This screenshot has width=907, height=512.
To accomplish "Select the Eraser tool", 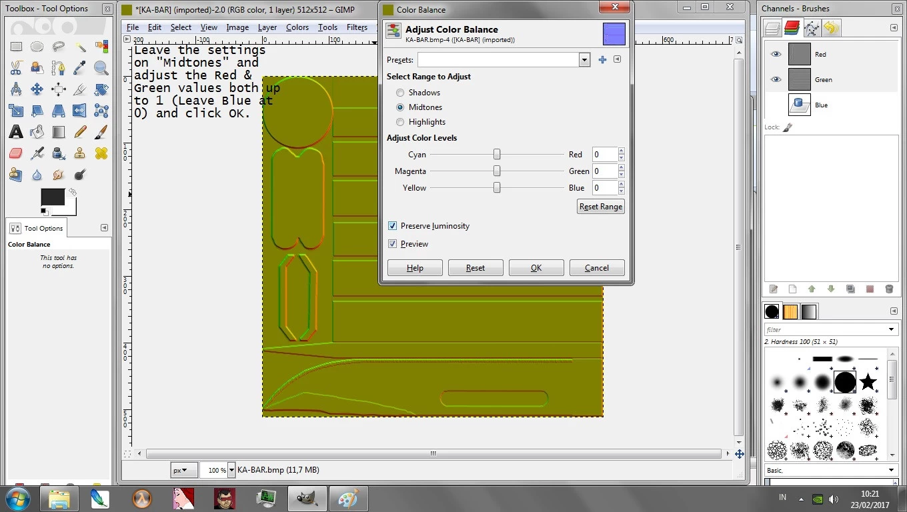I will [16, 153].
